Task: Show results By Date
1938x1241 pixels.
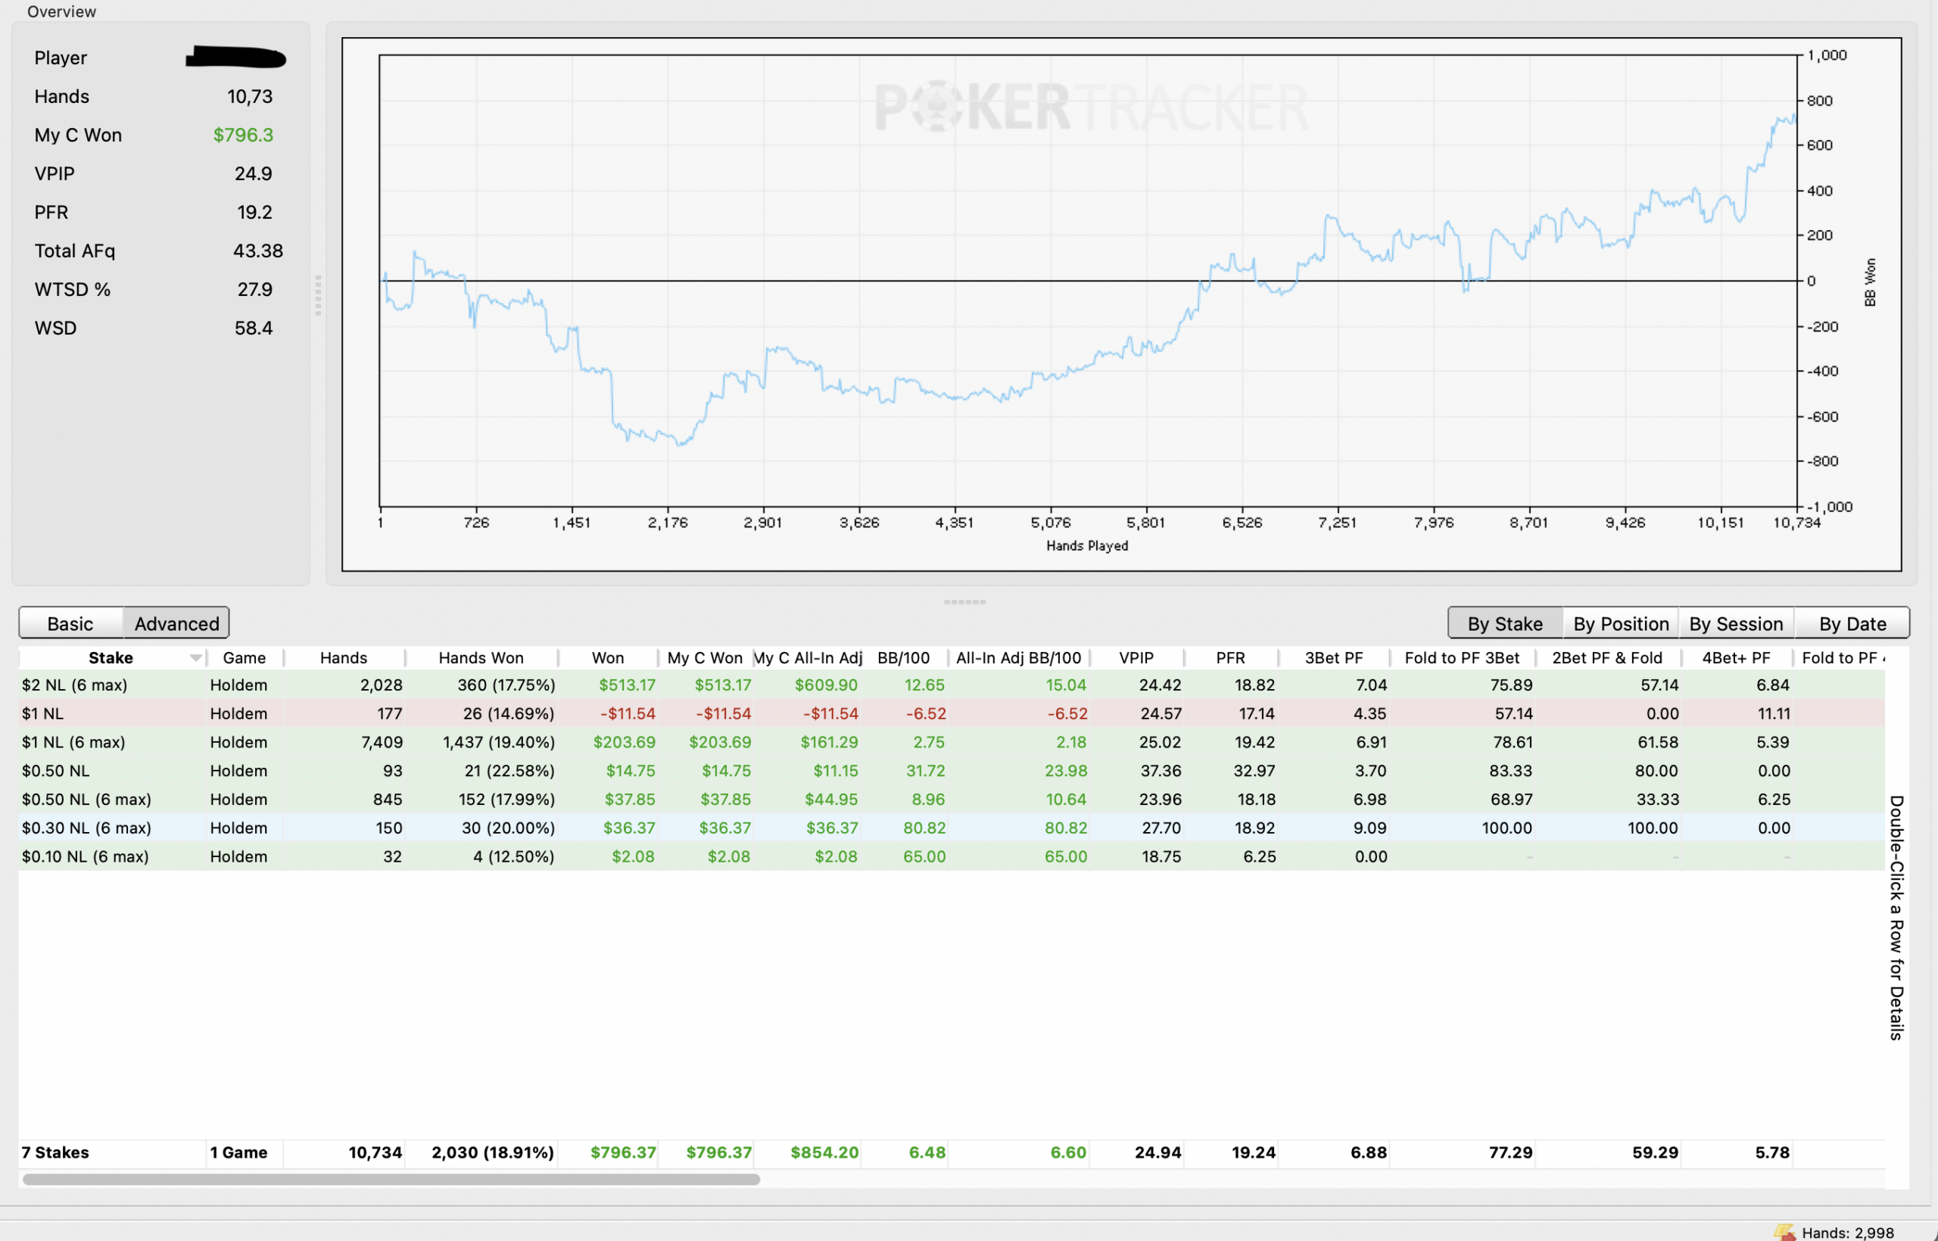Action: 1852,624
